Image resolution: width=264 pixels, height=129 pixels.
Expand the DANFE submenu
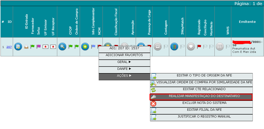point(124,69)
